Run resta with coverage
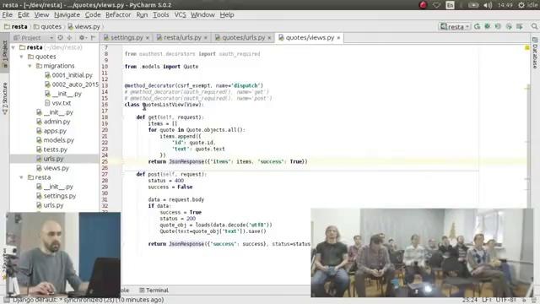The image size is (540, 304). click(x=498, y=26)
